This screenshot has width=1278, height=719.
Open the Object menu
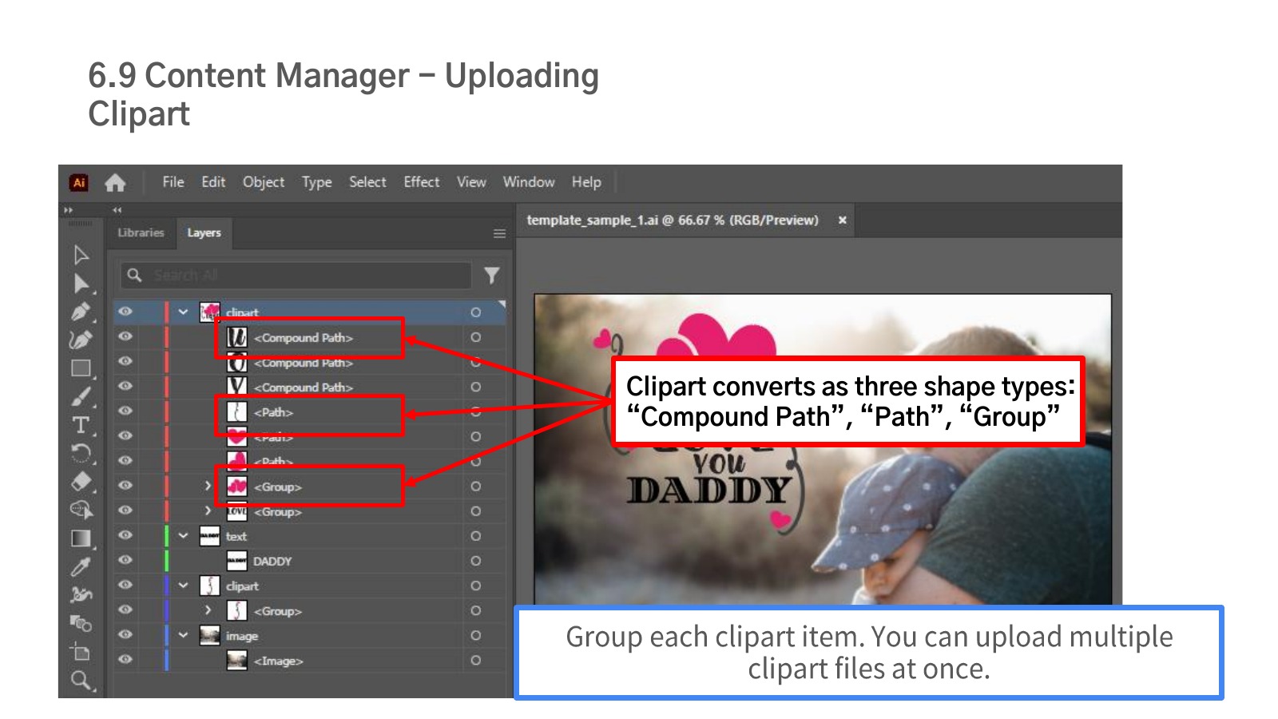[x=264, y=182]
